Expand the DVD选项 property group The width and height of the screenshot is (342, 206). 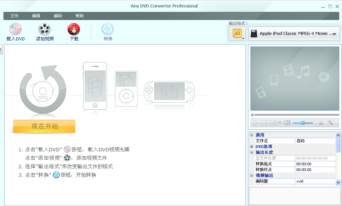click(x=252, y=147)
